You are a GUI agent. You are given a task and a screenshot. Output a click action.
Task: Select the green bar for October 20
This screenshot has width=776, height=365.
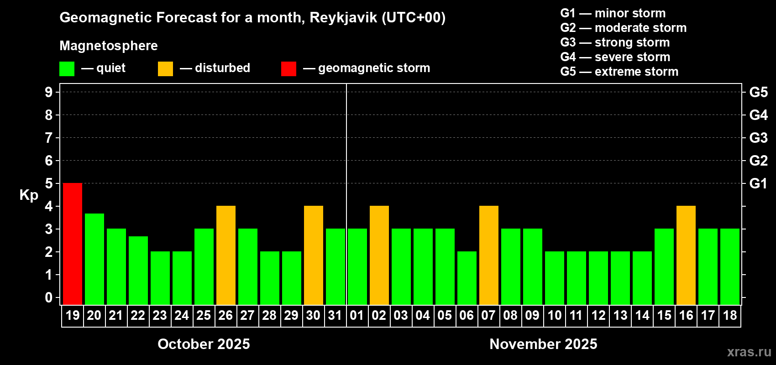point(94,259)
